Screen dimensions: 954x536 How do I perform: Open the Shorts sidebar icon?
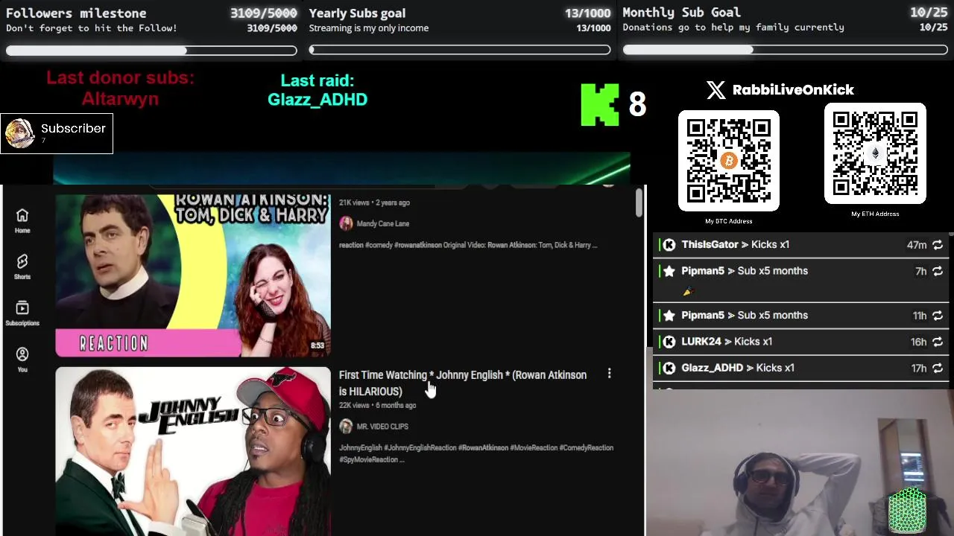pos(22,267)
